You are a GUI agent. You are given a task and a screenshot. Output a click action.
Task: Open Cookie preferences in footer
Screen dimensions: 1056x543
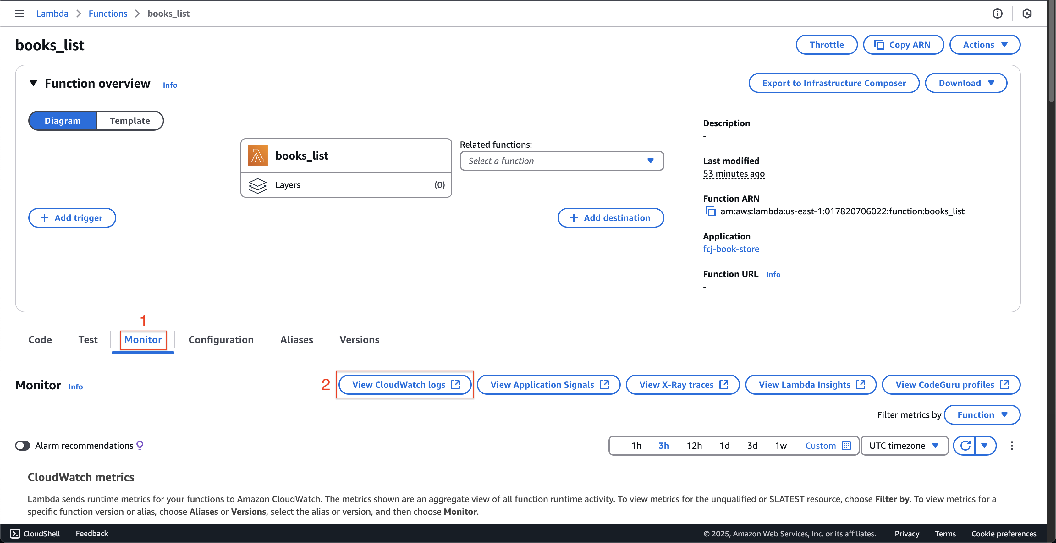tap(1004, 533)
